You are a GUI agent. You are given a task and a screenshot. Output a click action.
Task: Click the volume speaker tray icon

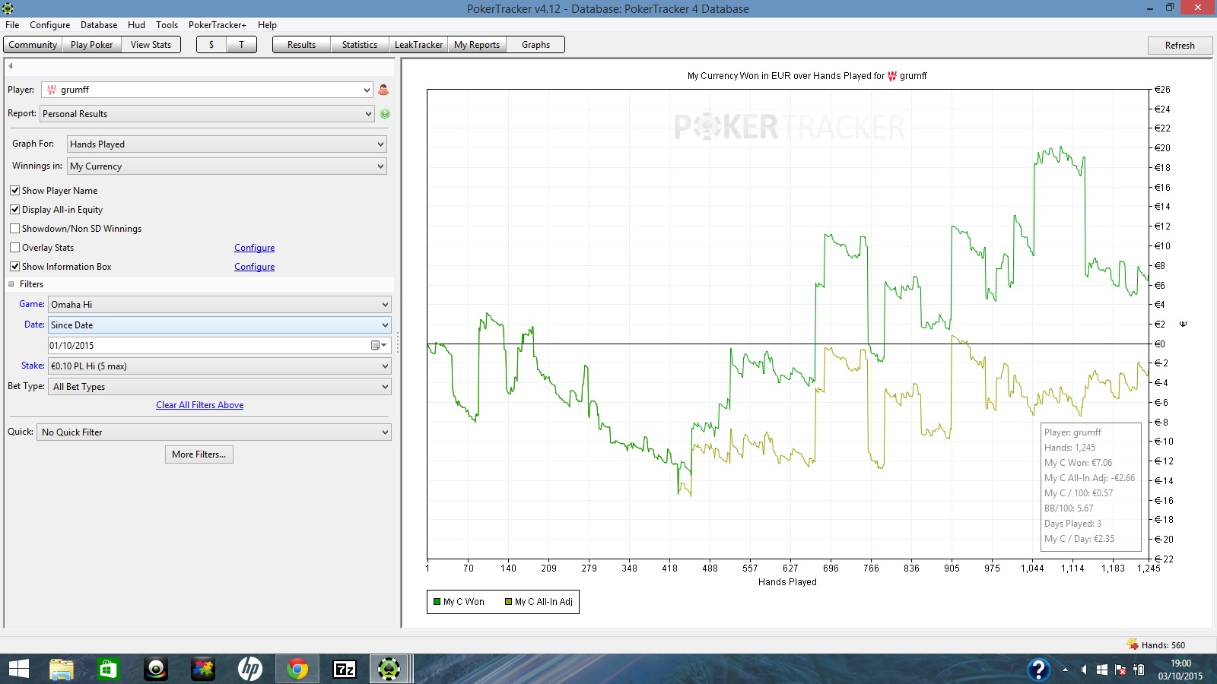[1083, 670]
